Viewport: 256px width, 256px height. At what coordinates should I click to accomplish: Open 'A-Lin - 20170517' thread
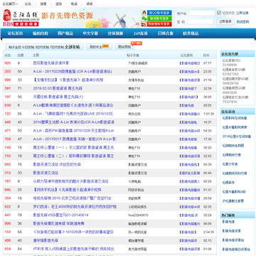click(75, 139)
